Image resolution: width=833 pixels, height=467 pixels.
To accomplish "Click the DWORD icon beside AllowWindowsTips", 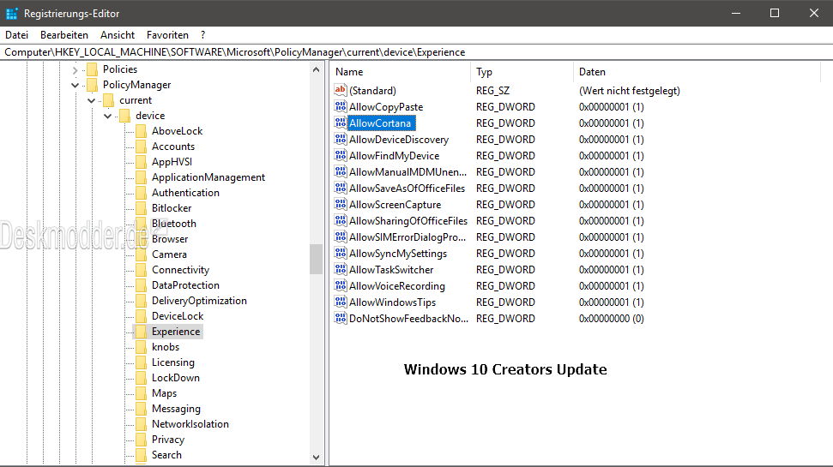I will 341,302.
